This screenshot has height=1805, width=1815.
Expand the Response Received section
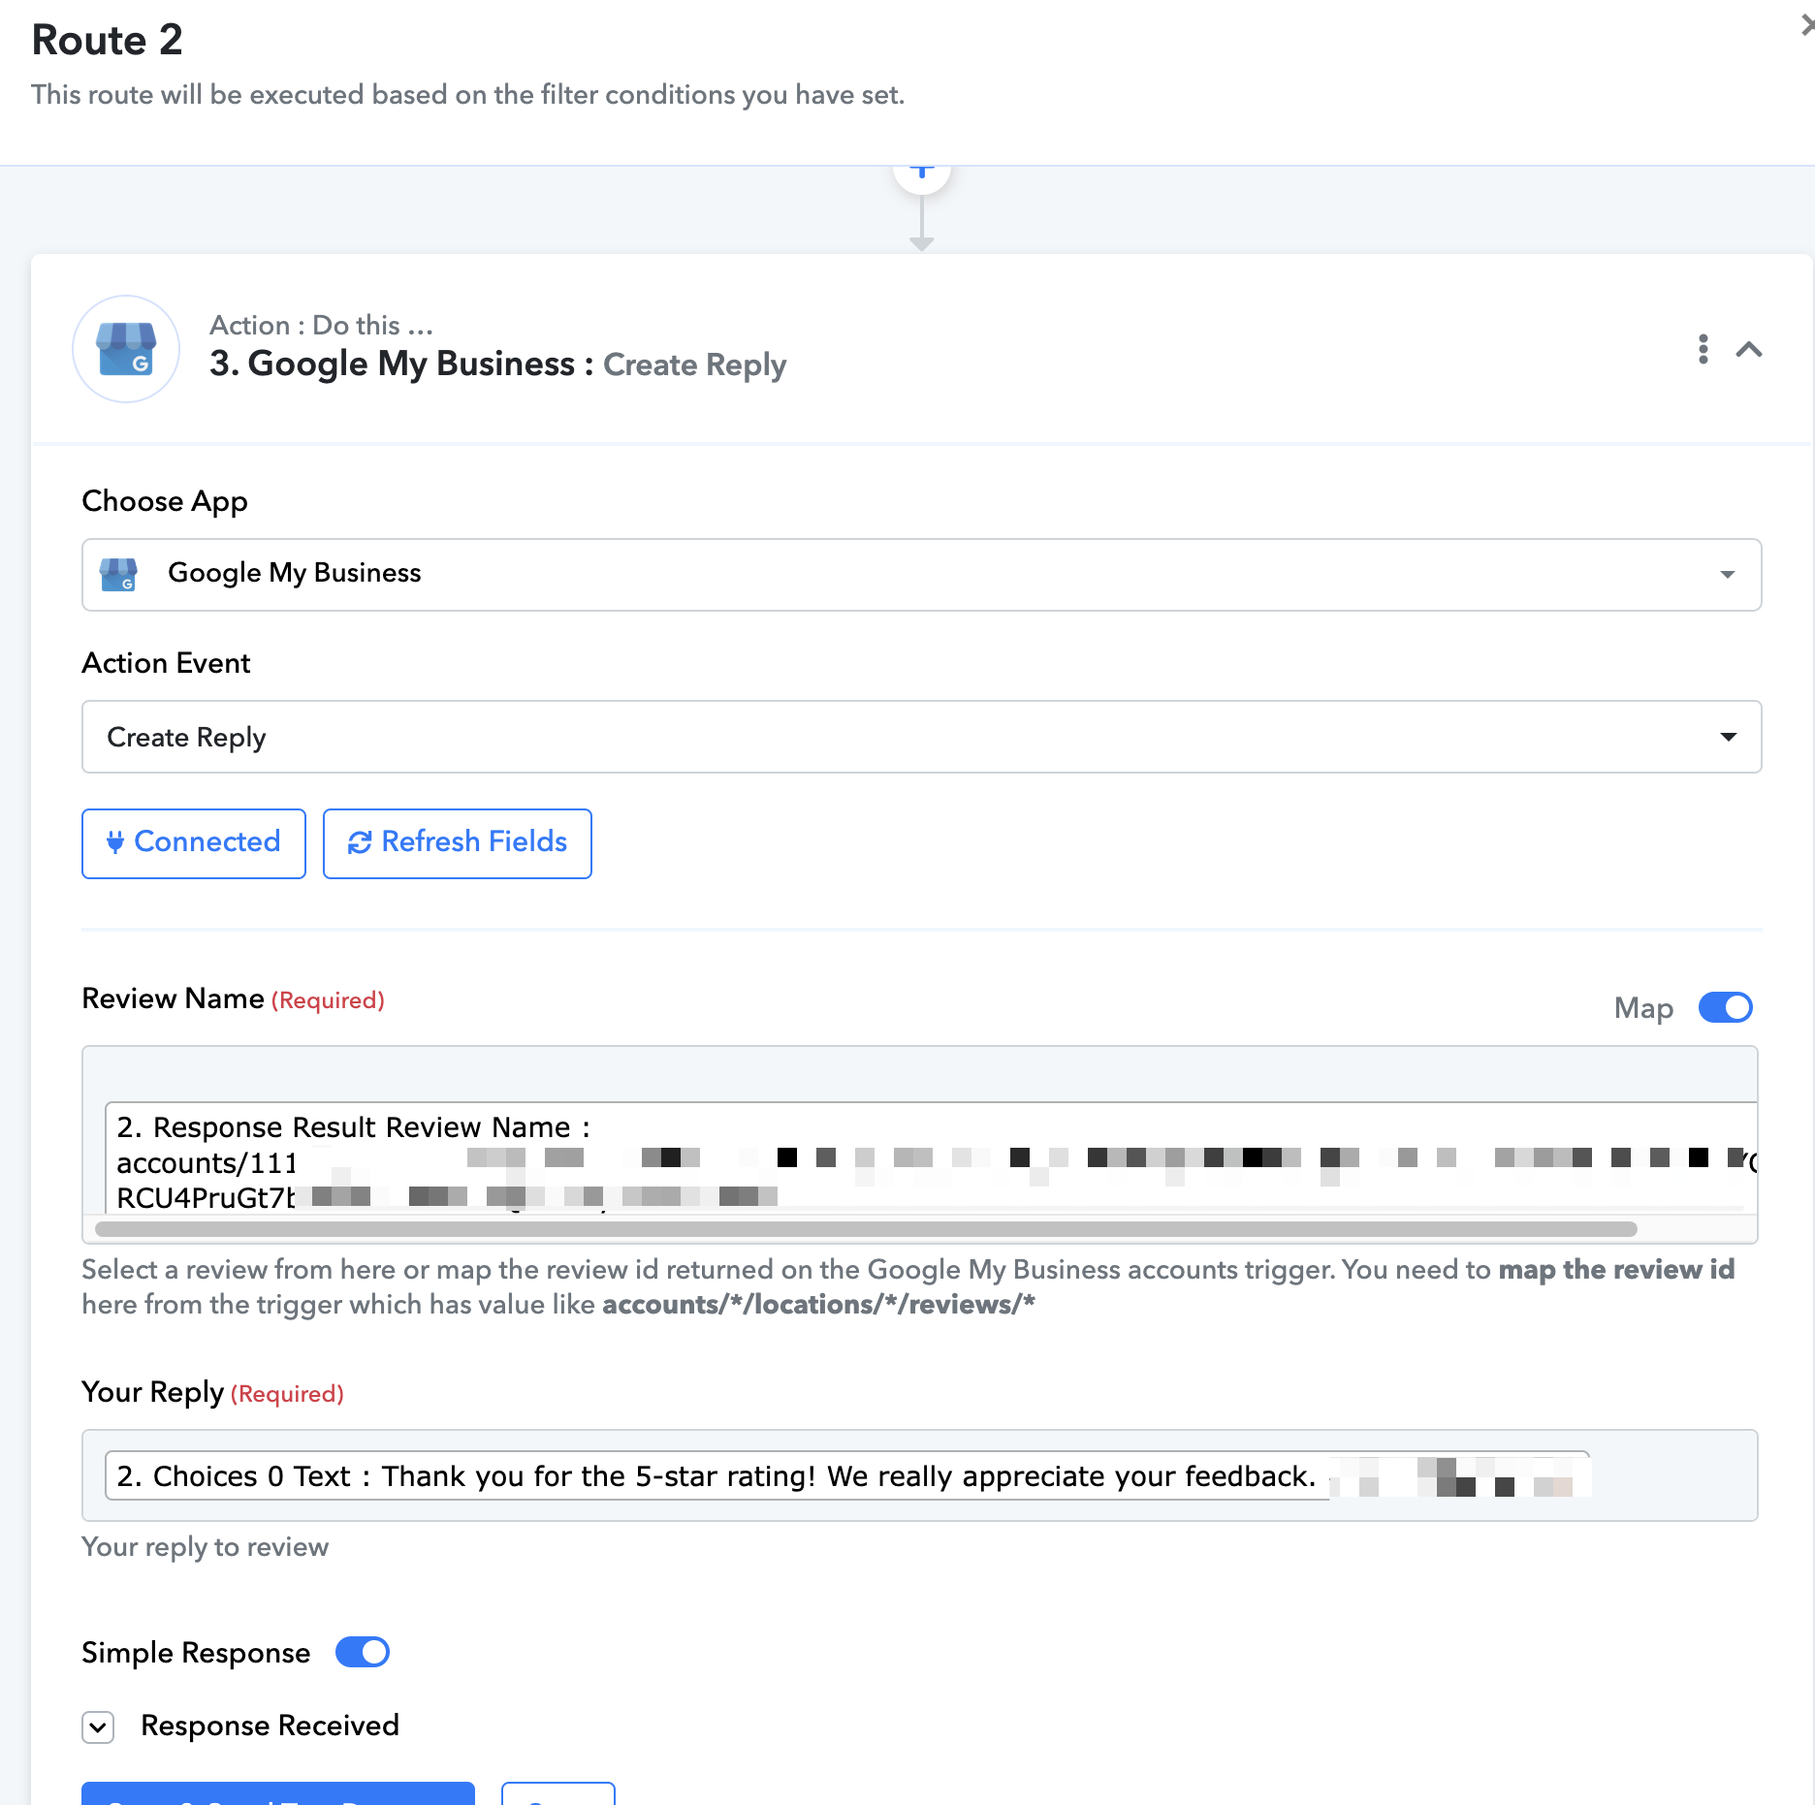(x=98, y=1726)
